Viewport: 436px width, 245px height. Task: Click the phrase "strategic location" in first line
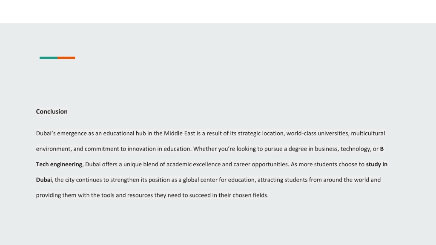coord(261,133)
